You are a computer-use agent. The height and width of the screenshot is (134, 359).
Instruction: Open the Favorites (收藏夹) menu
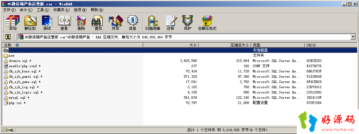click(x=62, y=10)
